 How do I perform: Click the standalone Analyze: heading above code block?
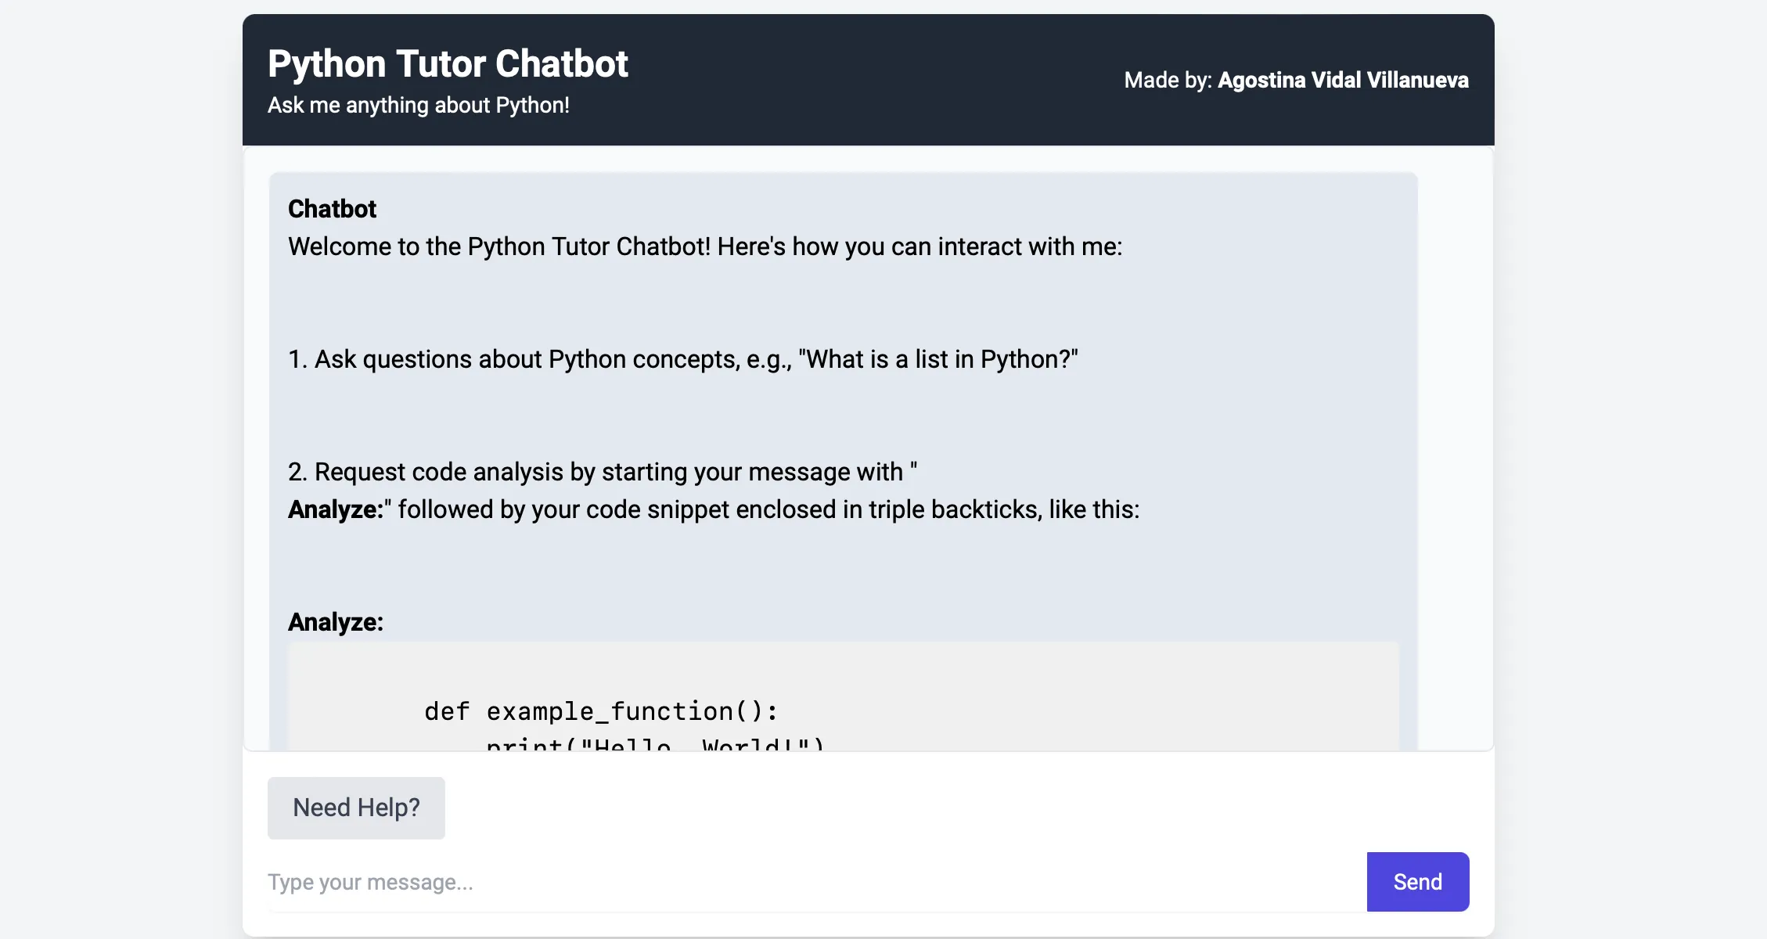click(x=336, y=622)
